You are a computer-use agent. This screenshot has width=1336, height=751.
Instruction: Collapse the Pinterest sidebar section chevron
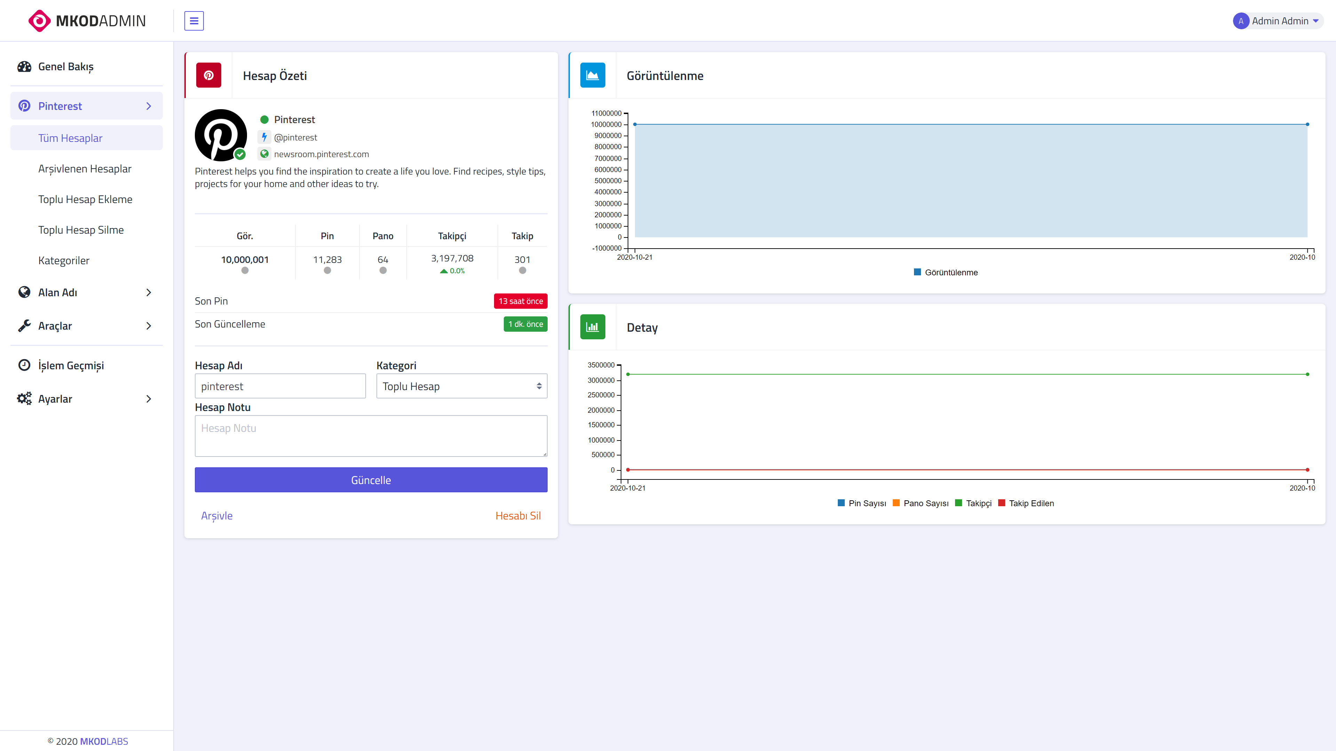coord(149,106)
